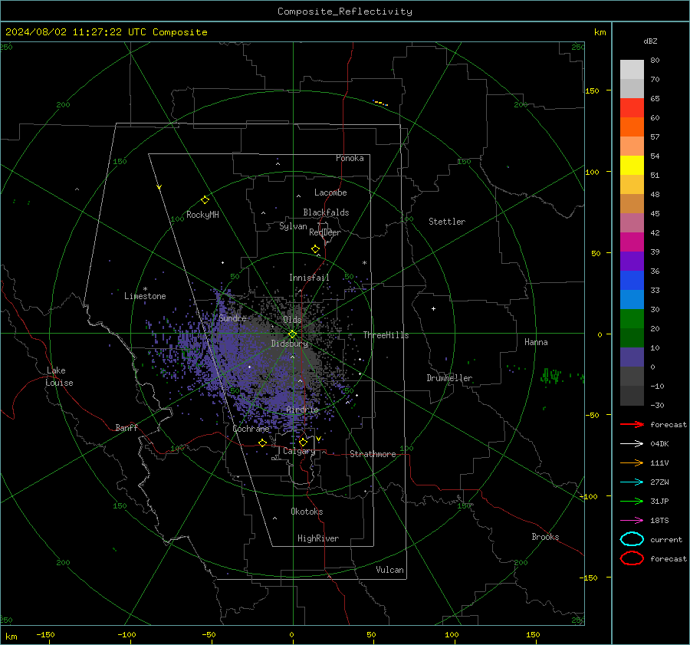Click the Innisfail town label
Image resolution: width=690 pixels, height=645 pixels.
tap(309, 278)
